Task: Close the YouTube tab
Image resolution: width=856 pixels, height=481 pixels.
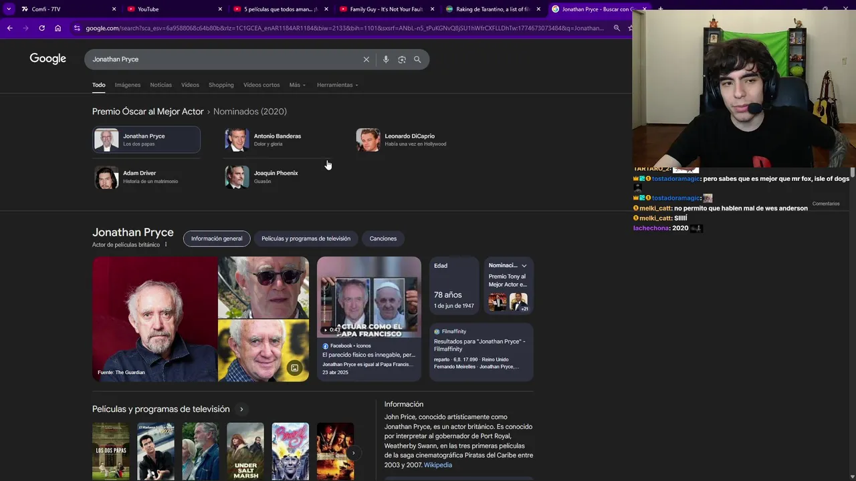Action: [220, 9]
